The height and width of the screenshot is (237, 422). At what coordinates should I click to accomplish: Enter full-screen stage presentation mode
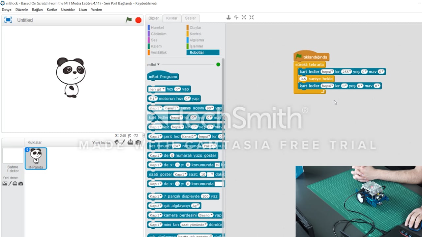coord(8,20)
